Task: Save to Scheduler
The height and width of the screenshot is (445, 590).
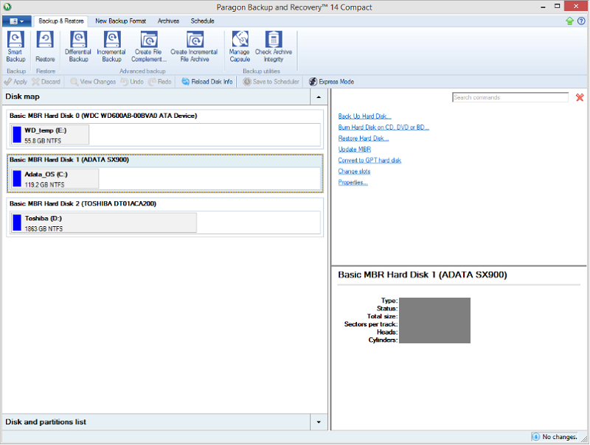Action: click(x=271, y=82)
